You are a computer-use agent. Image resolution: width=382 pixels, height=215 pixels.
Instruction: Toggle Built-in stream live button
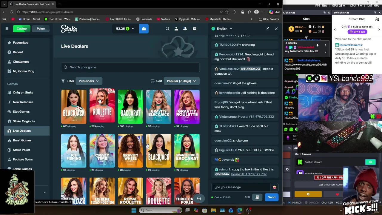click(x=370, y=162)
